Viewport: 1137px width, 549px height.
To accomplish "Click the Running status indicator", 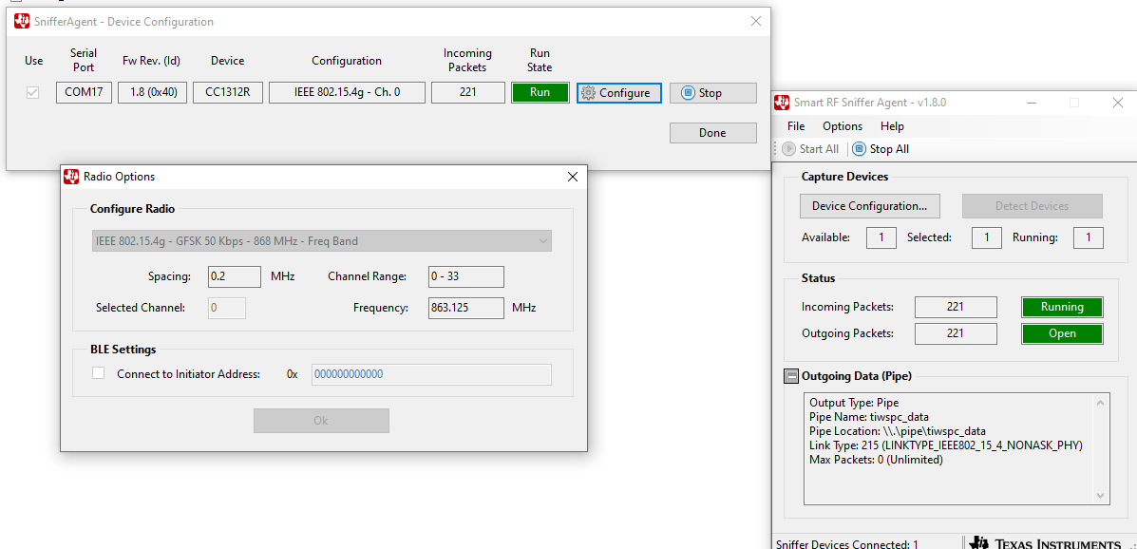I will [x=1062, y=307].
